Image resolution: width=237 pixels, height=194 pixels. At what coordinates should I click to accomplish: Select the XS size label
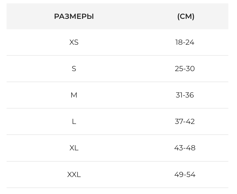(74, 42)
